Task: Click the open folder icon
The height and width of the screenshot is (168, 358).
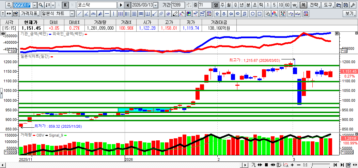Action: pos(338,5)
